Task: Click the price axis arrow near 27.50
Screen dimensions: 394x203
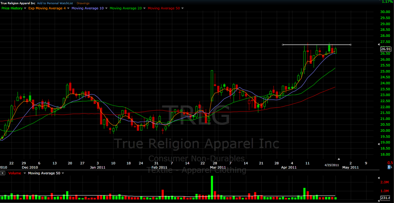Action: (x=379, y=45)
